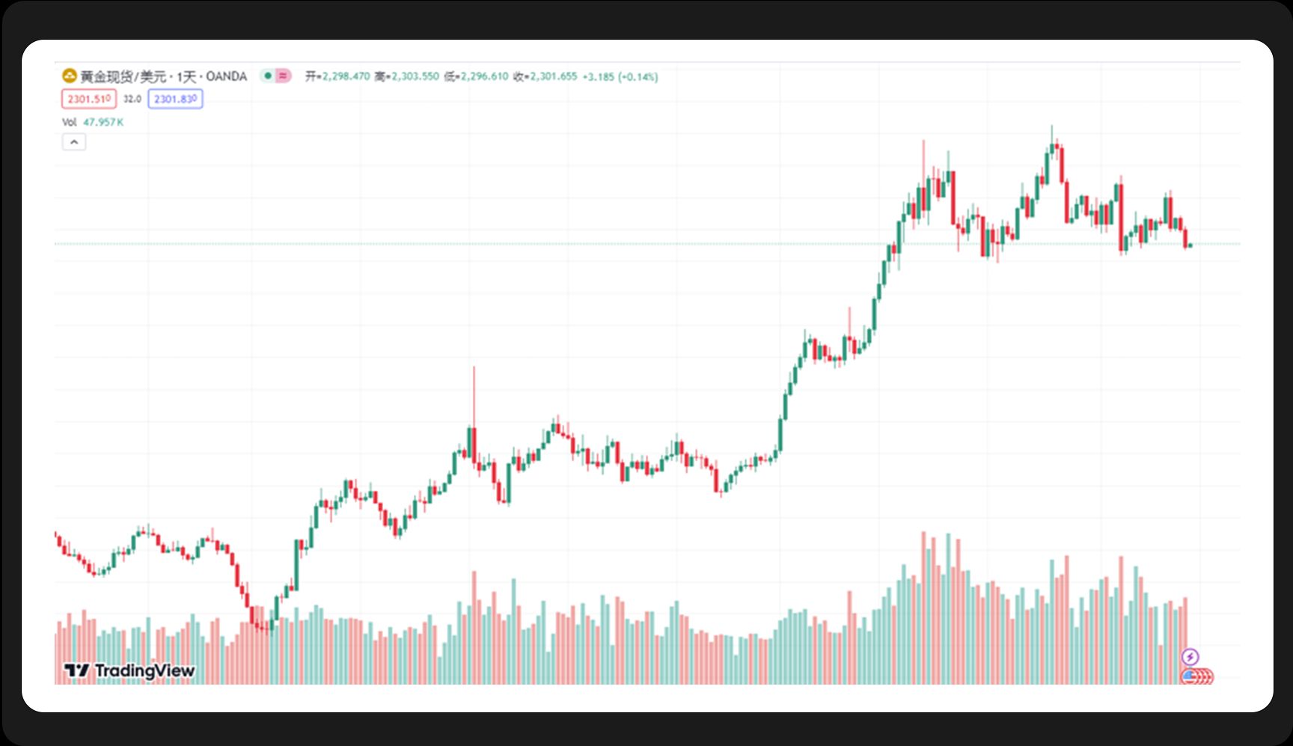Open the US flag economic event markers

1196,676
